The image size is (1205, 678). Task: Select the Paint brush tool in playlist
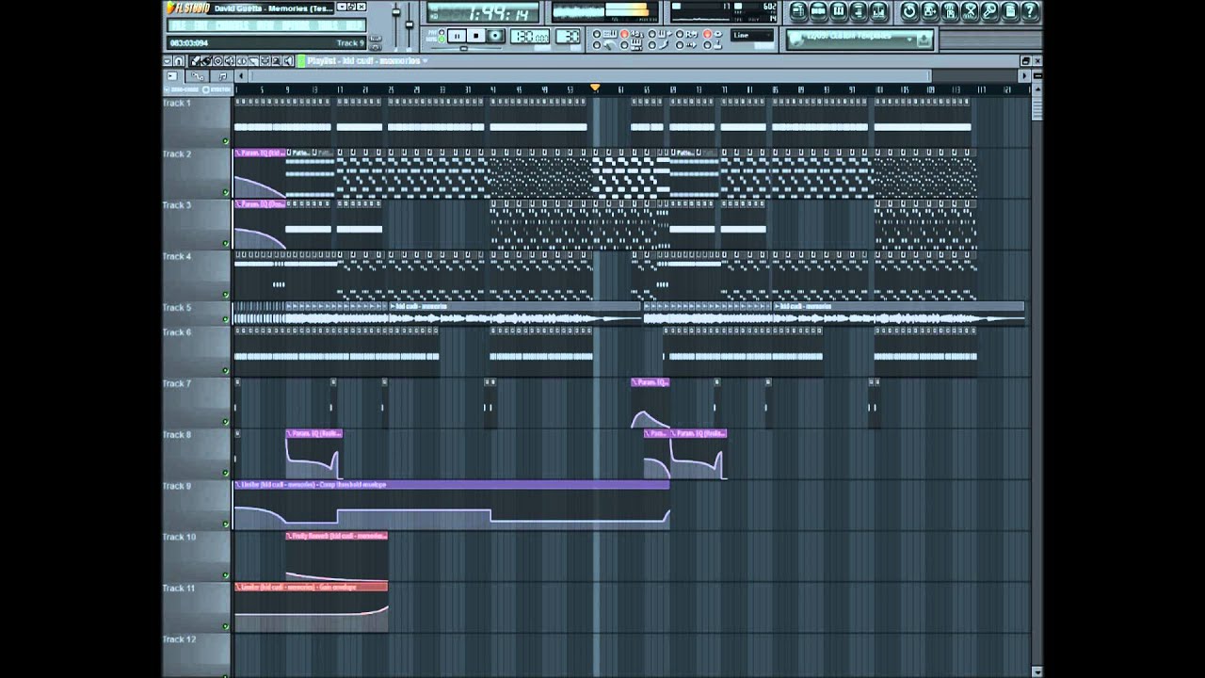207,61
